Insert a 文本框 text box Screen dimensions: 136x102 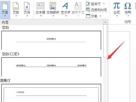point(40,6)
